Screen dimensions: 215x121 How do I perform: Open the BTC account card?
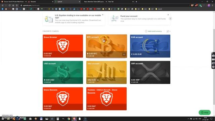pos(106,46)
